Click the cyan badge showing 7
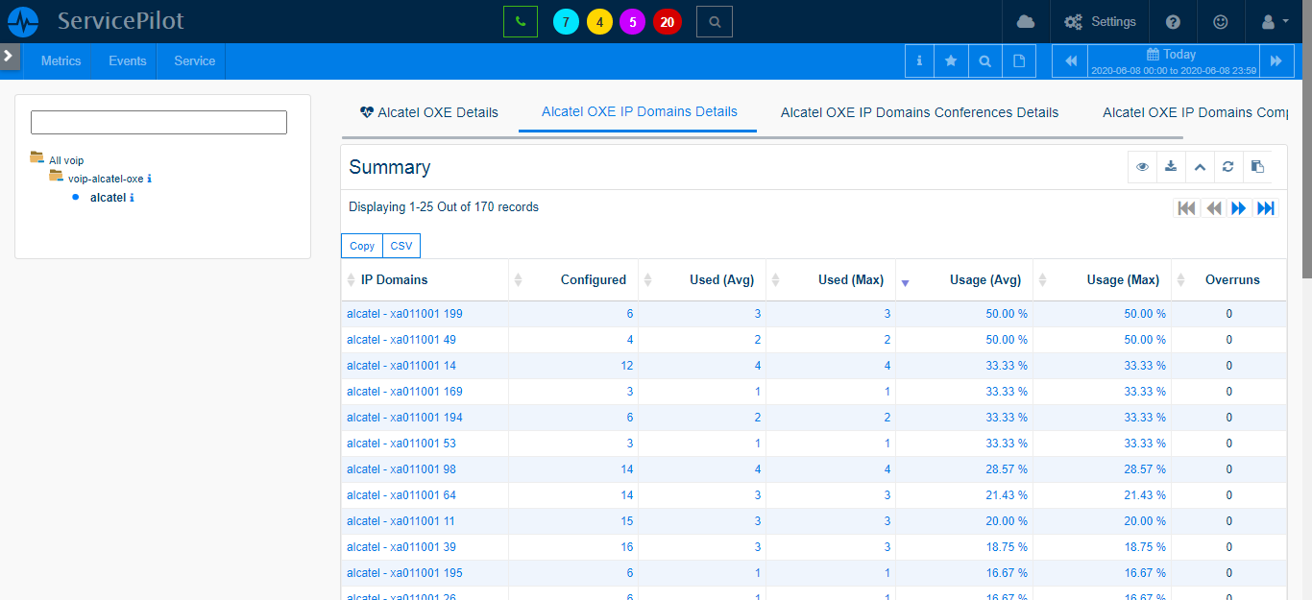Image resolution: width=1312 pixels, height=600 pixels. pos(566,21)
